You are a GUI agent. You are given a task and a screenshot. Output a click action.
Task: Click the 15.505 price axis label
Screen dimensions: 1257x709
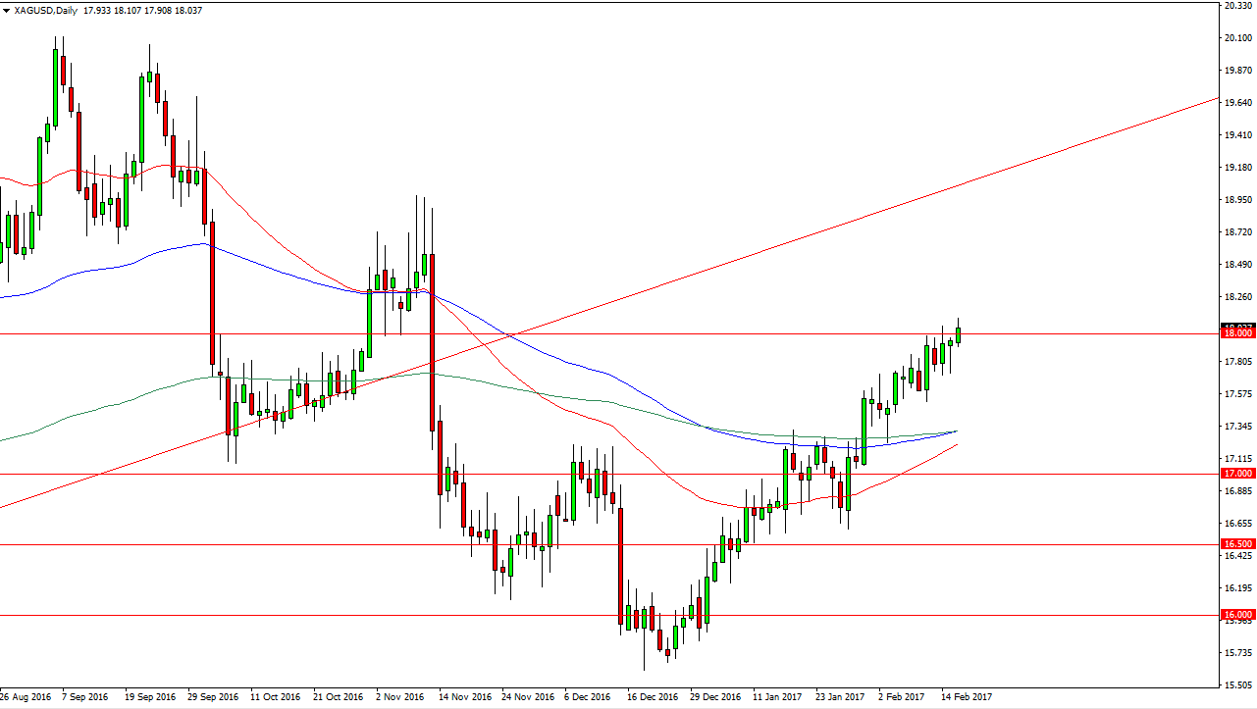click(x=1237, y=684)
